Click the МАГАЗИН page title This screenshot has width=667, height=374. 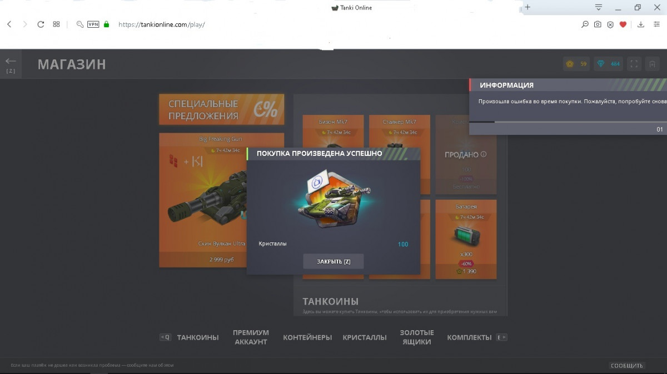pos(72,64)
